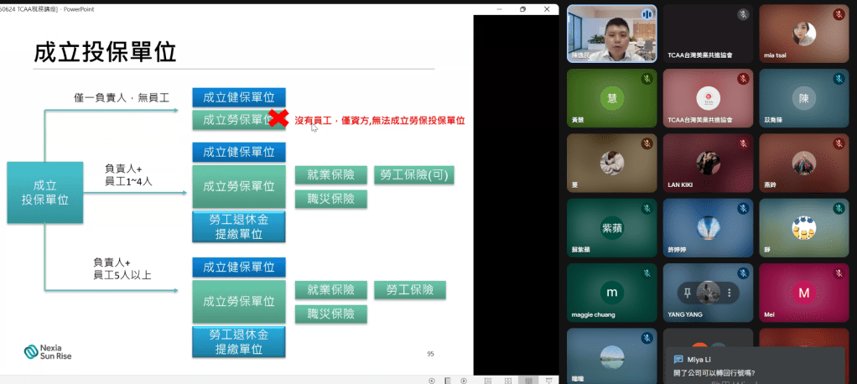This screenshot has height=384, width=857.
Task: Open more options on YANG YANG tile
Action: pyautogui.click(x=729, y=293)
